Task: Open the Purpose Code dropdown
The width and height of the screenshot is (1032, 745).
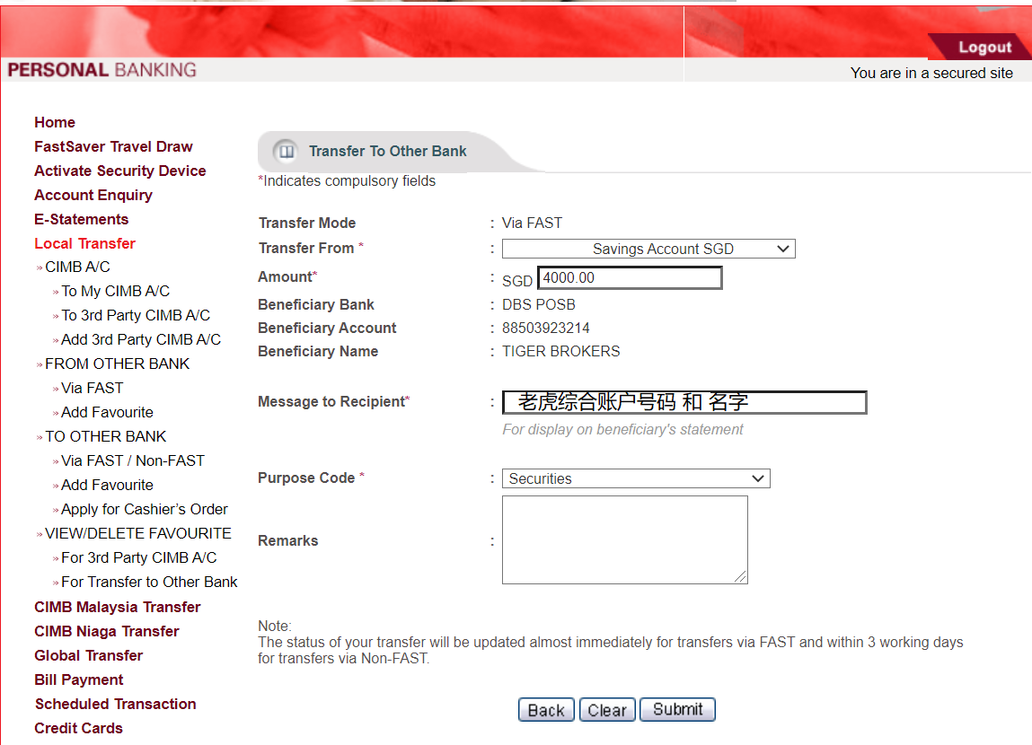Action: tap(636, 478)
